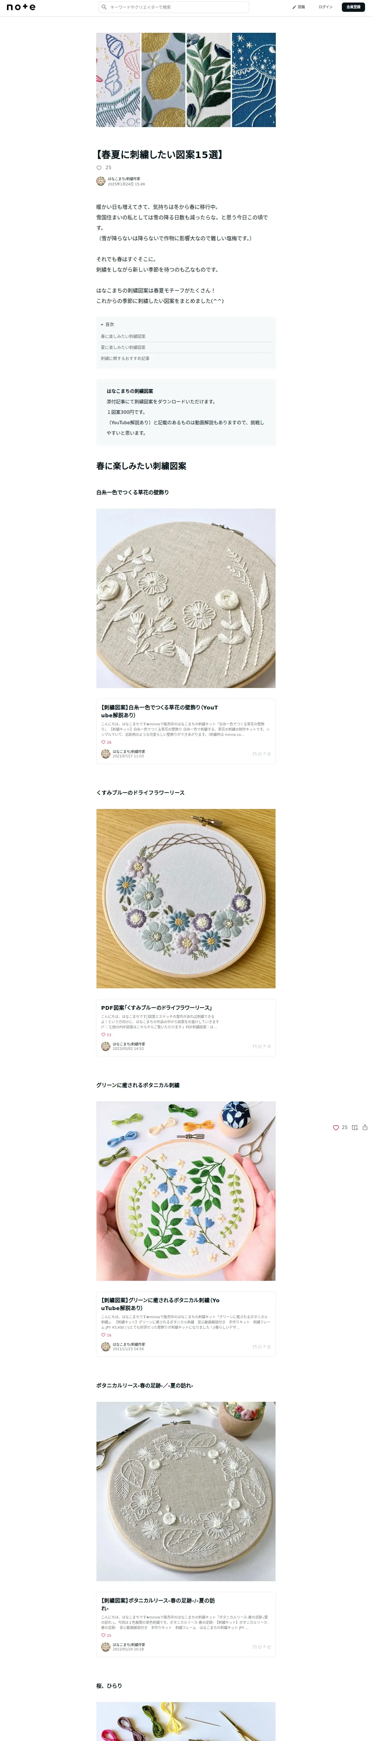Click the floating share icon
This screenshot has height=1741, width=372.
coord(365,1127)
